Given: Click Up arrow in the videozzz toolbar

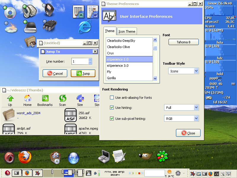Looking at the screenshot, I should click(x=10, y=101).
